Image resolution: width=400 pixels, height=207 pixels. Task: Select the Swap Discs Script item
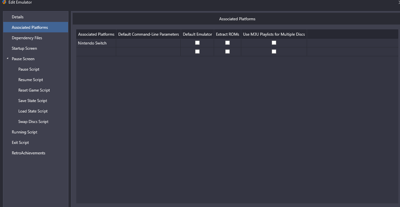click(x=33, y=122)
